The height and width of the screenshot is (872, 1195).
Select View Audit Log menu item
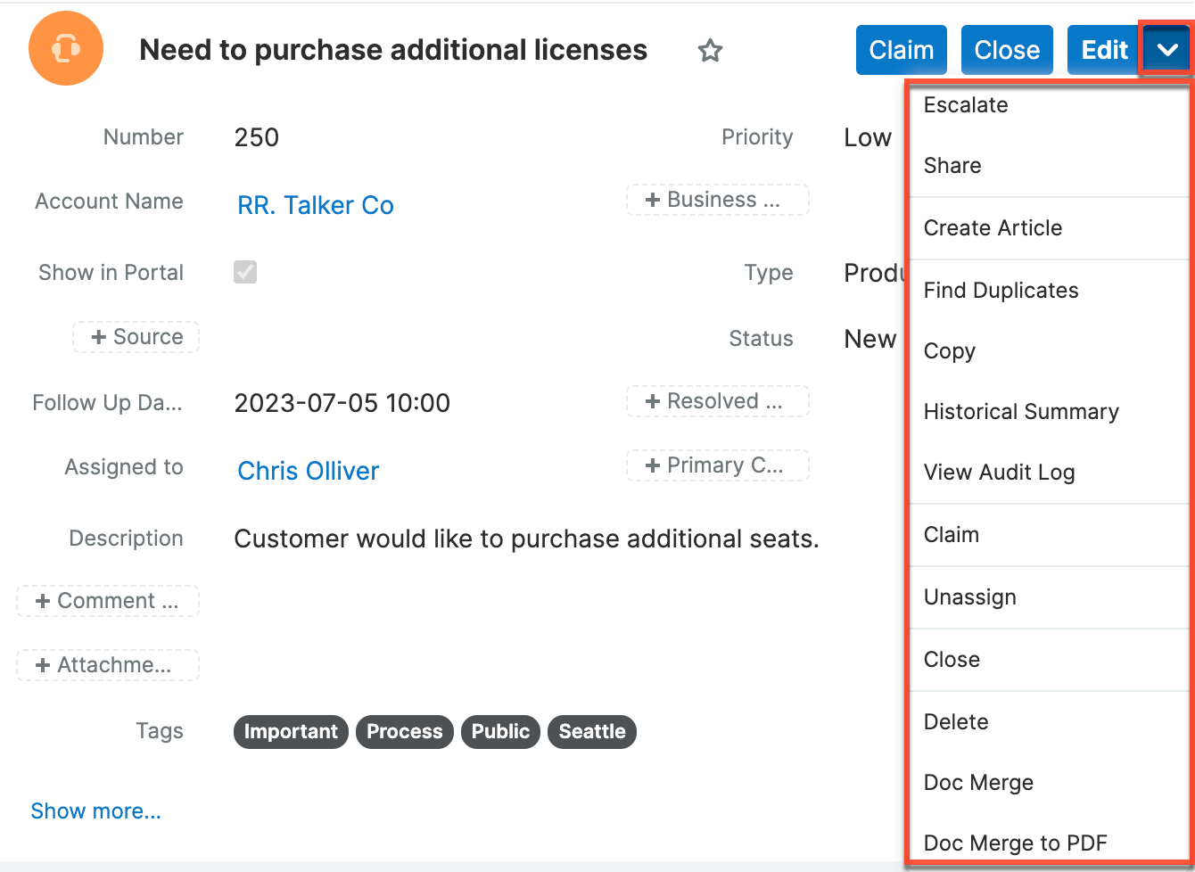tap(999, 473)
